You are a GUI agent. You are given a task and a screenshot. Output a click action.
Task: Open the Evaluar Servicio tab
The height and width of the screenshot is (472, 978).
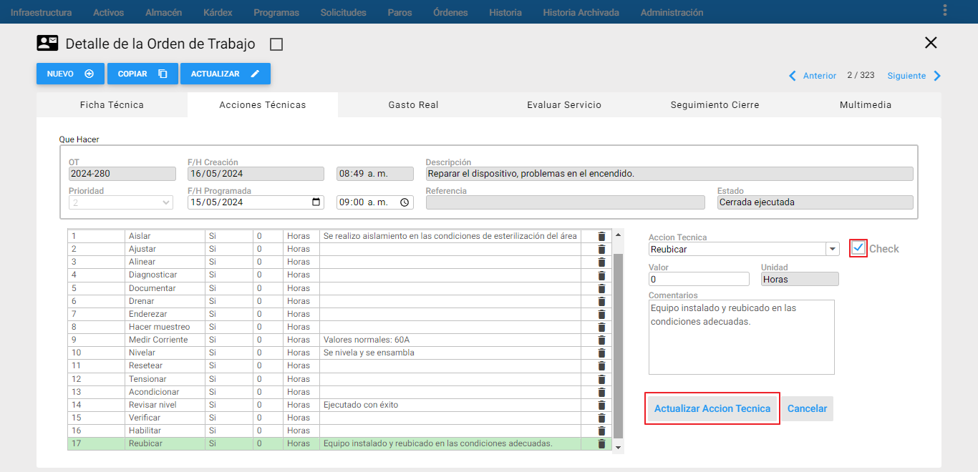coord(564,105)
